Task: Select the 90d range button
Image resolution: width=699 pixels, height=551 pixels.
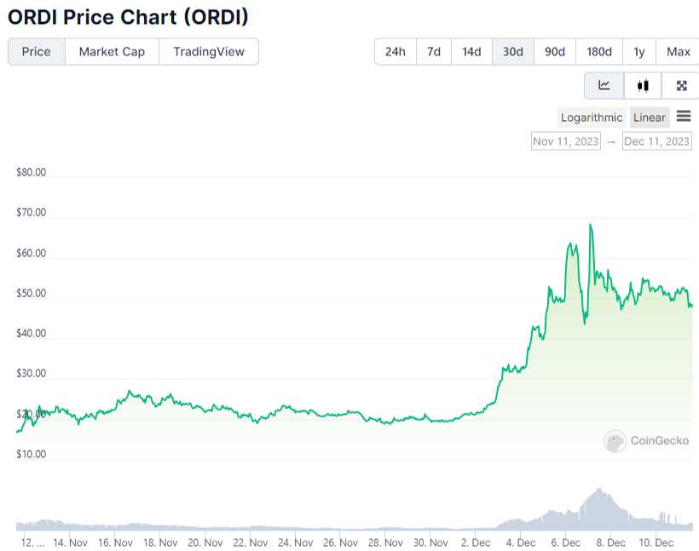Action: [x=555, y=52]
